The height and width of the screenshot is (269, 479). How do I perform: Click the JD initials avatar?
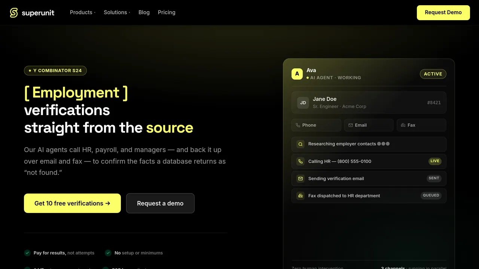pyautogui.click(x=303, y=103)
